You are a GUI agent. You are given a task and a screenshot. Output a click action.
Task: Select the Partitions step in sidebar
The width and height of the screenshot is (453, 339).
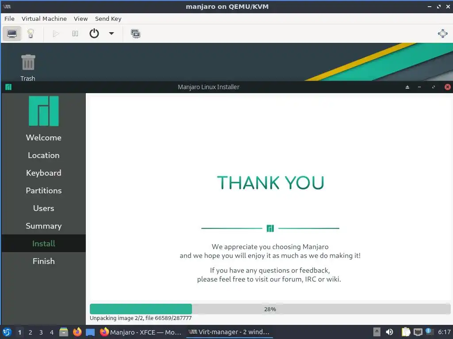44,191
